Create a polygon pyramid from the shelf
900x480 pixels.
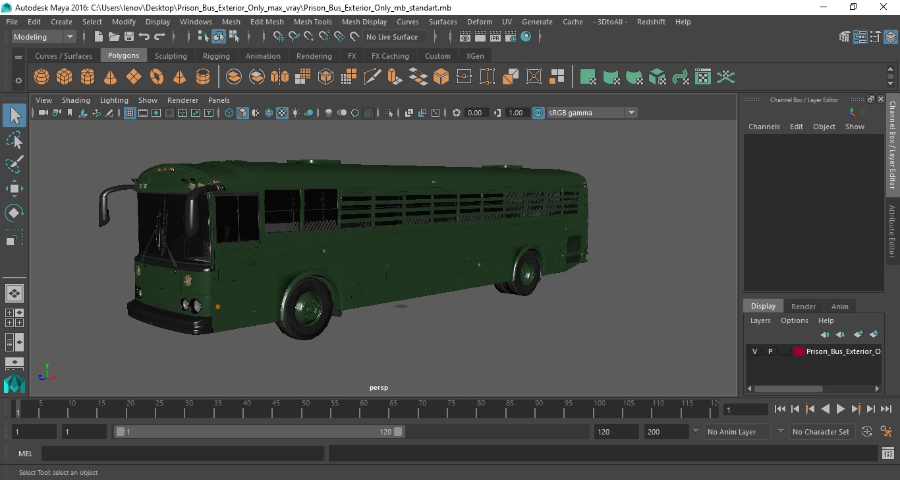coord(179,77)
